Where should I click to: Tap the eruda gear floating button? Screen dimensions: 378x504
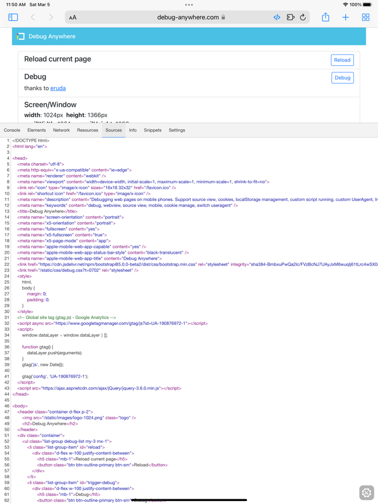pyautogui.click(x=366, y=492)
